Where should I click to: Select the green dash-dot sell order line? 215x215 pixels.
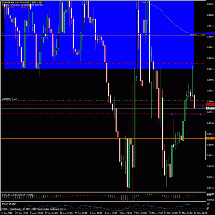(x=103, y=101)
